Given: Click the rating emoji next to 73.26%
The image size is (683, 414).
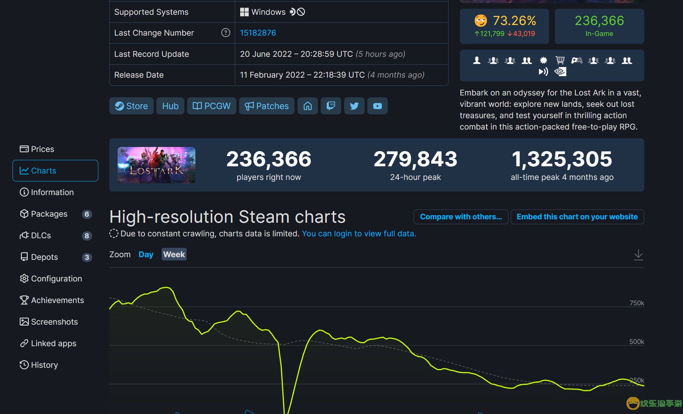Looking at the screenshot, I should [x=481, y=20].
